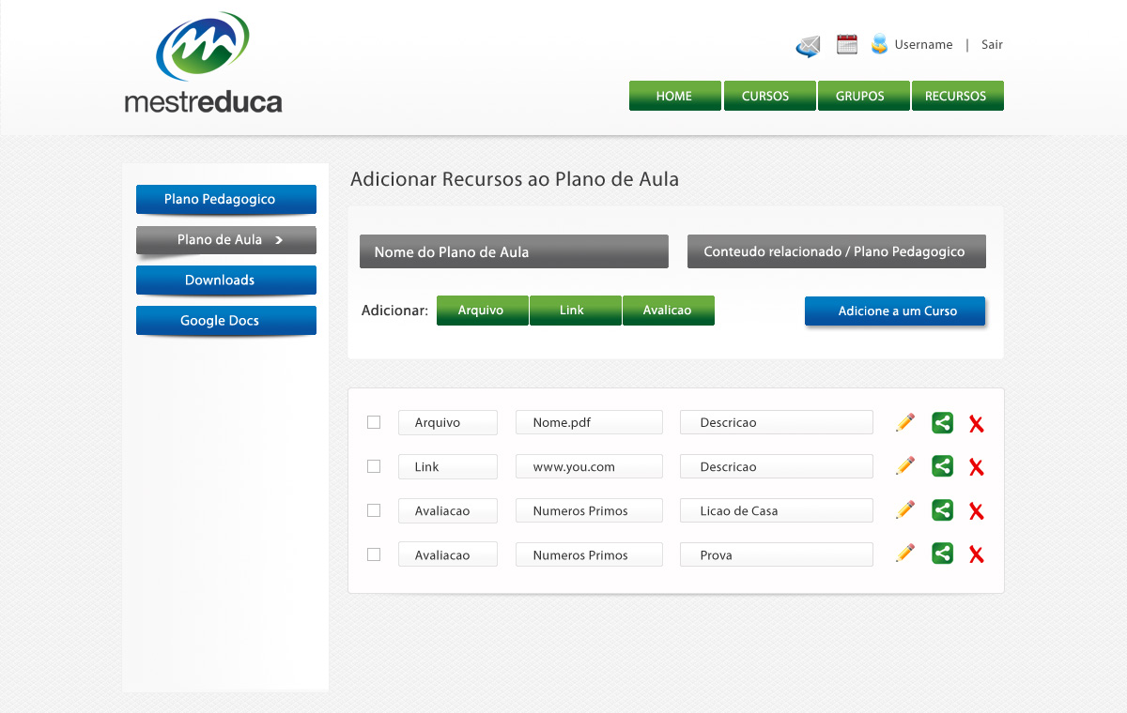Screen dimensions: 1127x713
Task: Click Numeros Primos in Prova row
Action: 589,554
